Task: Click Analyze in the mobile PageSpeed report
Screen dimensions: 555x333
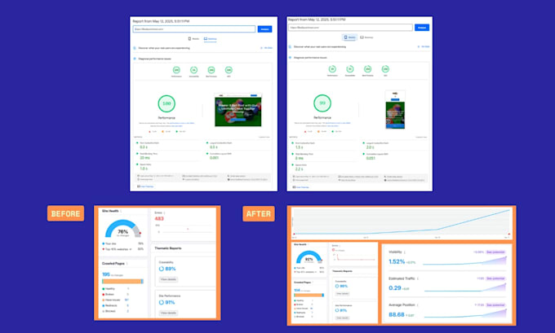Action: (x=422, y=28)
